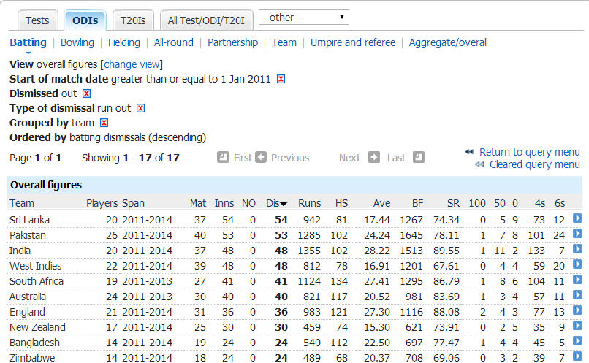Open the Bowling statistics link
Viewport: 589px width, 363px height.
(77, 42)
